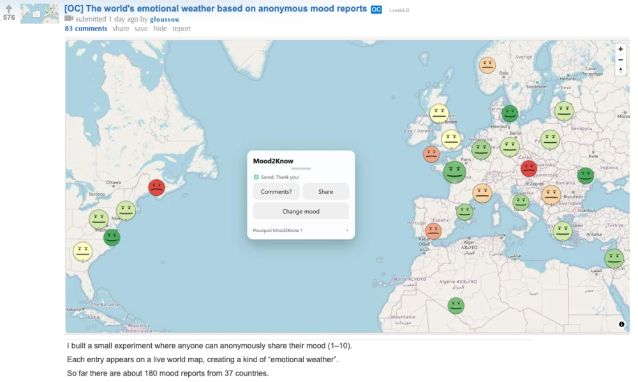The image size is (638, 382).
Task: Open the post thumbnail image
Action: coord(40,13)
